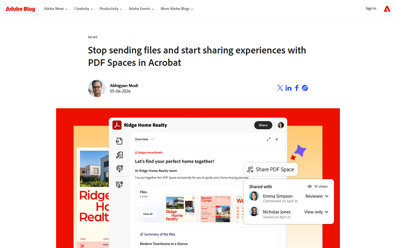Copy the article link icon
This screenshot has height=248, width=396.
pos(305,88)
